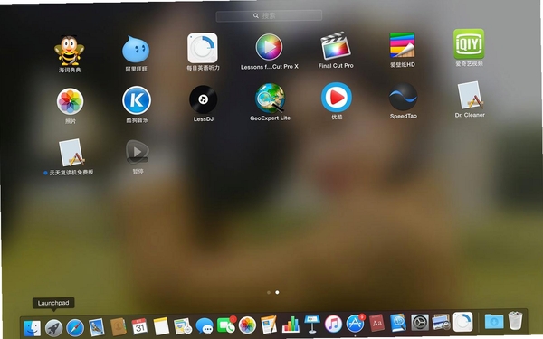Launch 酷狗音乐 music app
The image size is (543, 339).
click(137, 100)
